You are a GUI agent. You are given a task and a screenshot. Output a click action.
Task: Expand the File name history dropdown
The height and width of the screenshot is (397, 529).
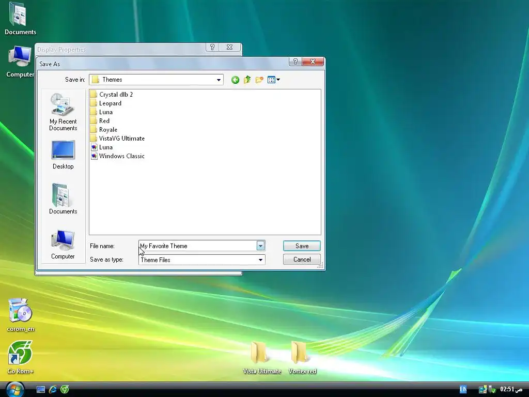click(x=260, y=246)
